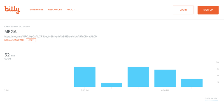Open the long mega.nz destination URL
Image resolution: width=224 pixels, height=106 pixels.
(51, 36)
